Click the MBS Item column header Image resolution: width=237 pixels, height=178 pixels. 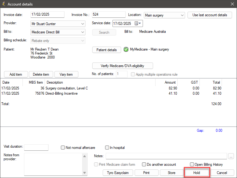point(34,82)
